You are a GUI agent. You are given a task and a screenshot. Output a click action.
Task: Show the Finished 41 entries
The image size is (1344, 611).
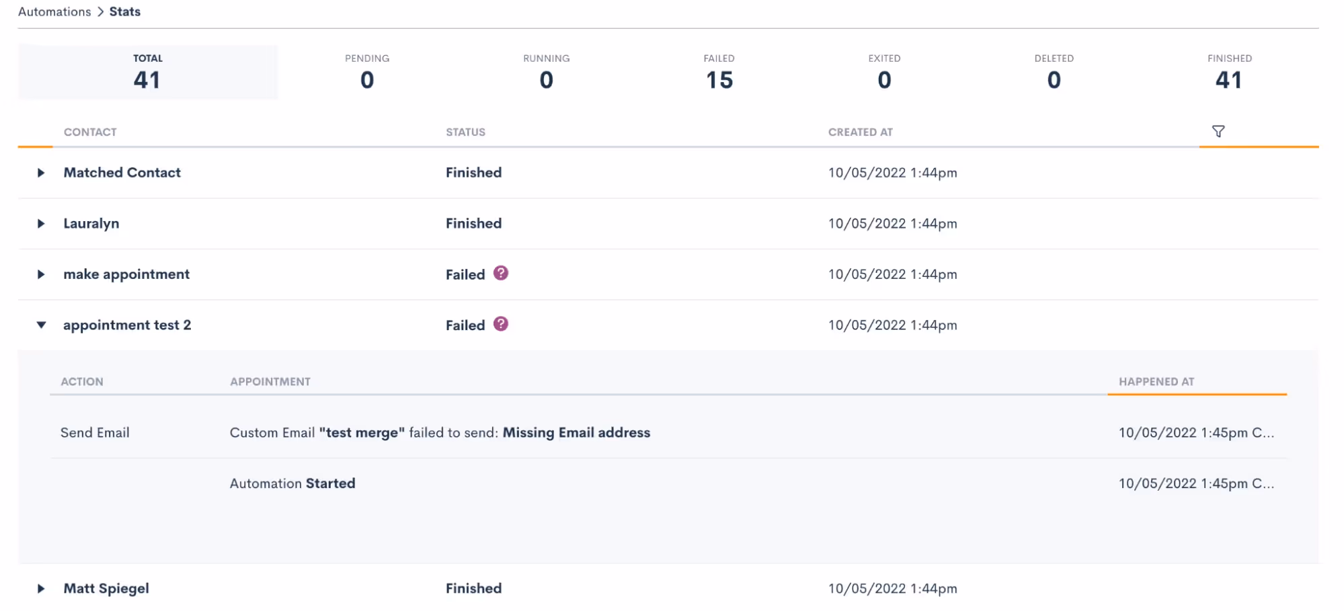point(1229,72)
